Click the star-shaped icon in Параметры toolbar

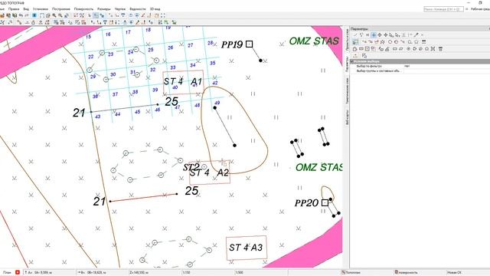coord(383,41)
